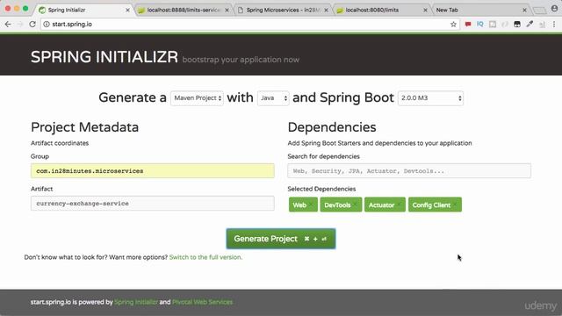Click the SPRING INITIALIZR header title
Screen dimensions: 562x316
104,57
